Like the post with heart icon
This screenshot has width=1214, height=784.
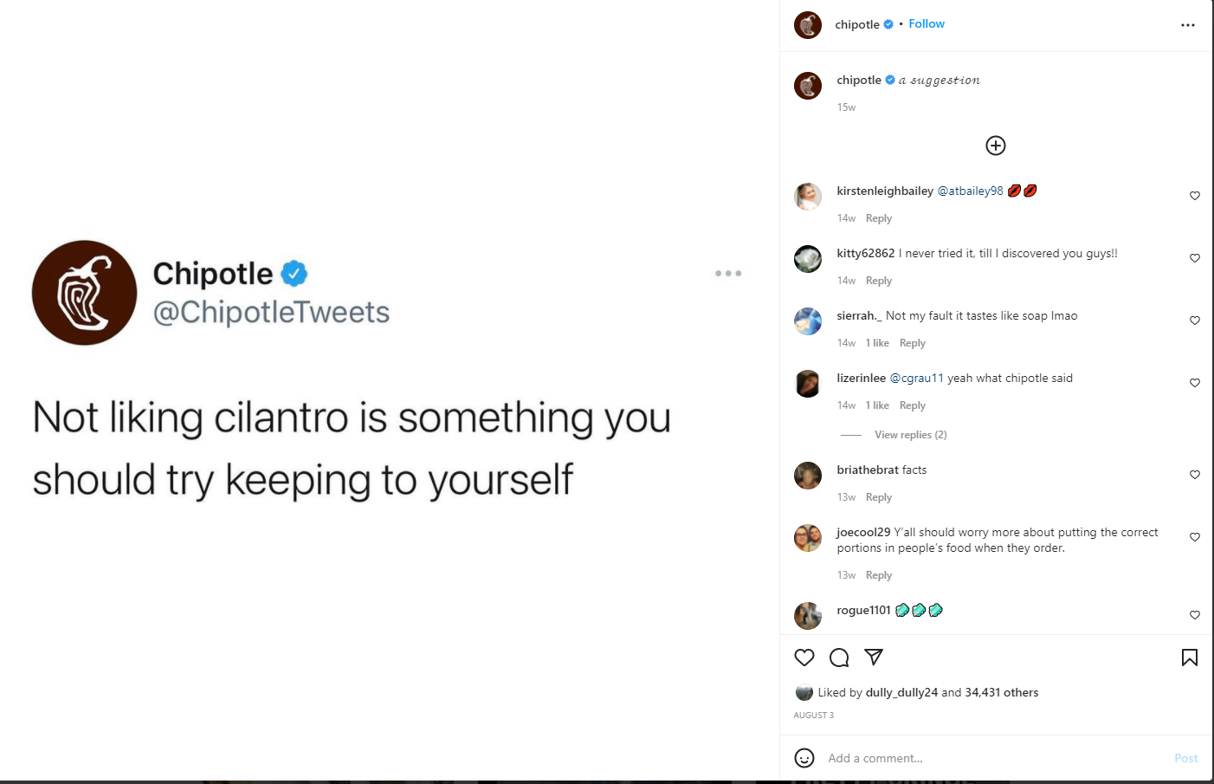pos(804,658)
